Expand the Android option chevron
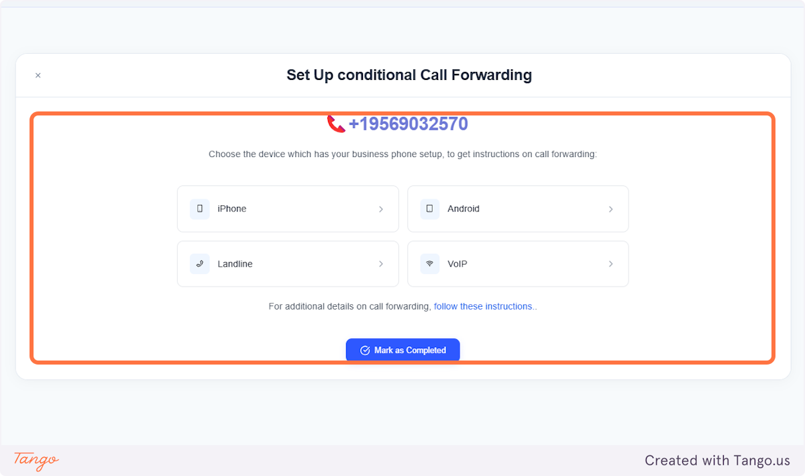 coord(611,209)
